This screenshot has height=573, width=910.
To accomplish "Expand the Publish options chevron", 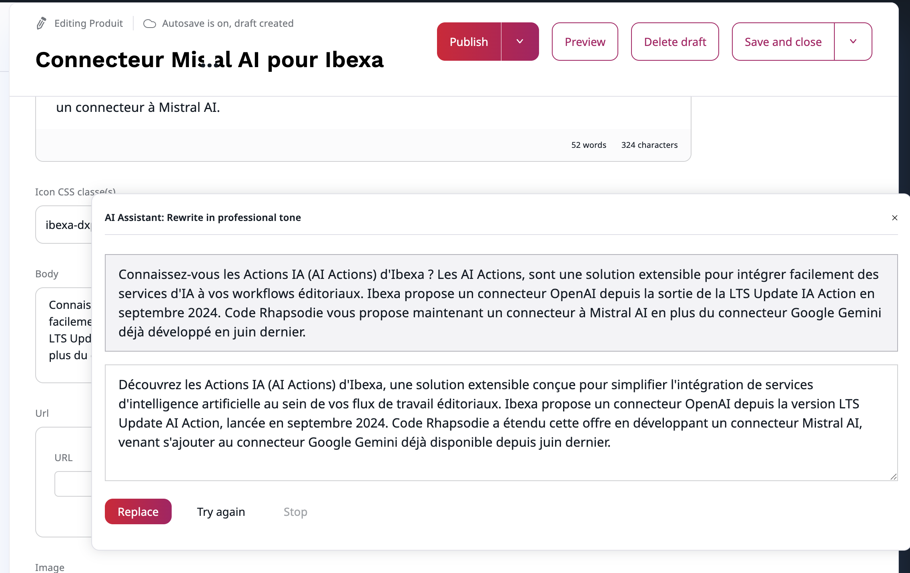I will [520, 42].
